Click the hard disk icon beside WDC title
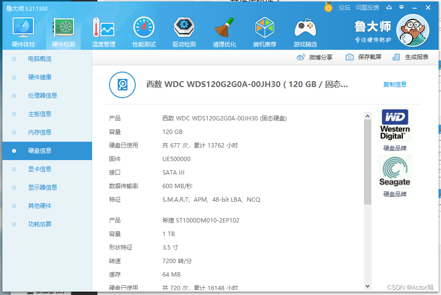The height and width of the screenshot is (295, 441). (x=122, y=85)
